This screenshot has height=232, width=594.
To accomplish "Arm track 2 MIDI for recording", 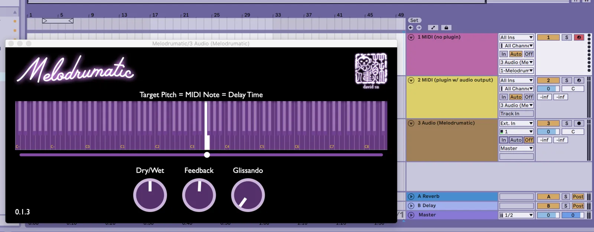I will (579, 80).
